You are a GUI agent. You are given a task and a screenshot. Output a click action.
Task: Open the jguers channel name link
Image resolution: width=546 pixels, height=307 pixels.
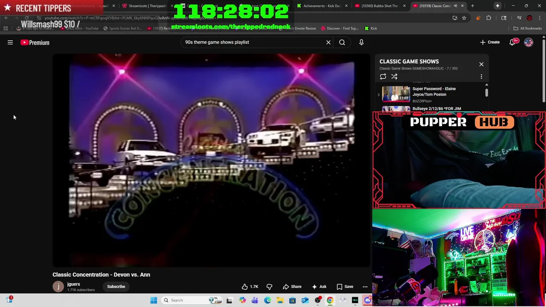[73, 284]
